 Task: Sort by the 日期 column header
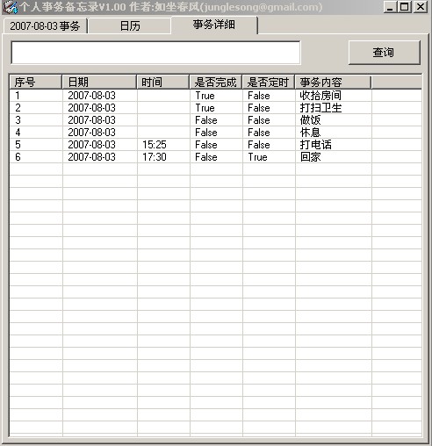click(x=99, y=82)
